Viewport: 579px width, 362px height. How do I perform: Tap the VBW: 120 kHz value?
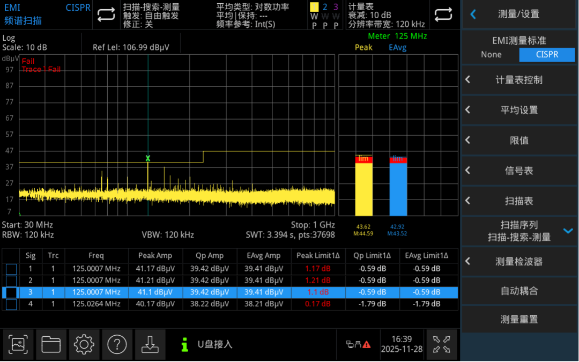pos(168,235)
